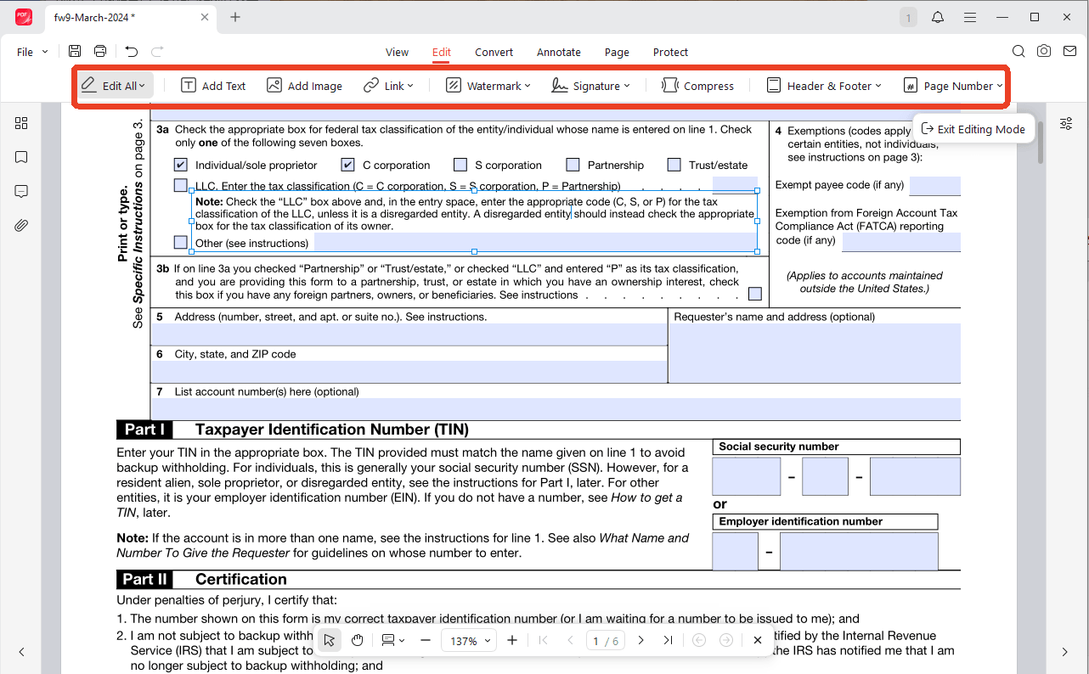Screen dimensions: 1089x674
Task: Switch to the View tab
Action: pos(397,52)
